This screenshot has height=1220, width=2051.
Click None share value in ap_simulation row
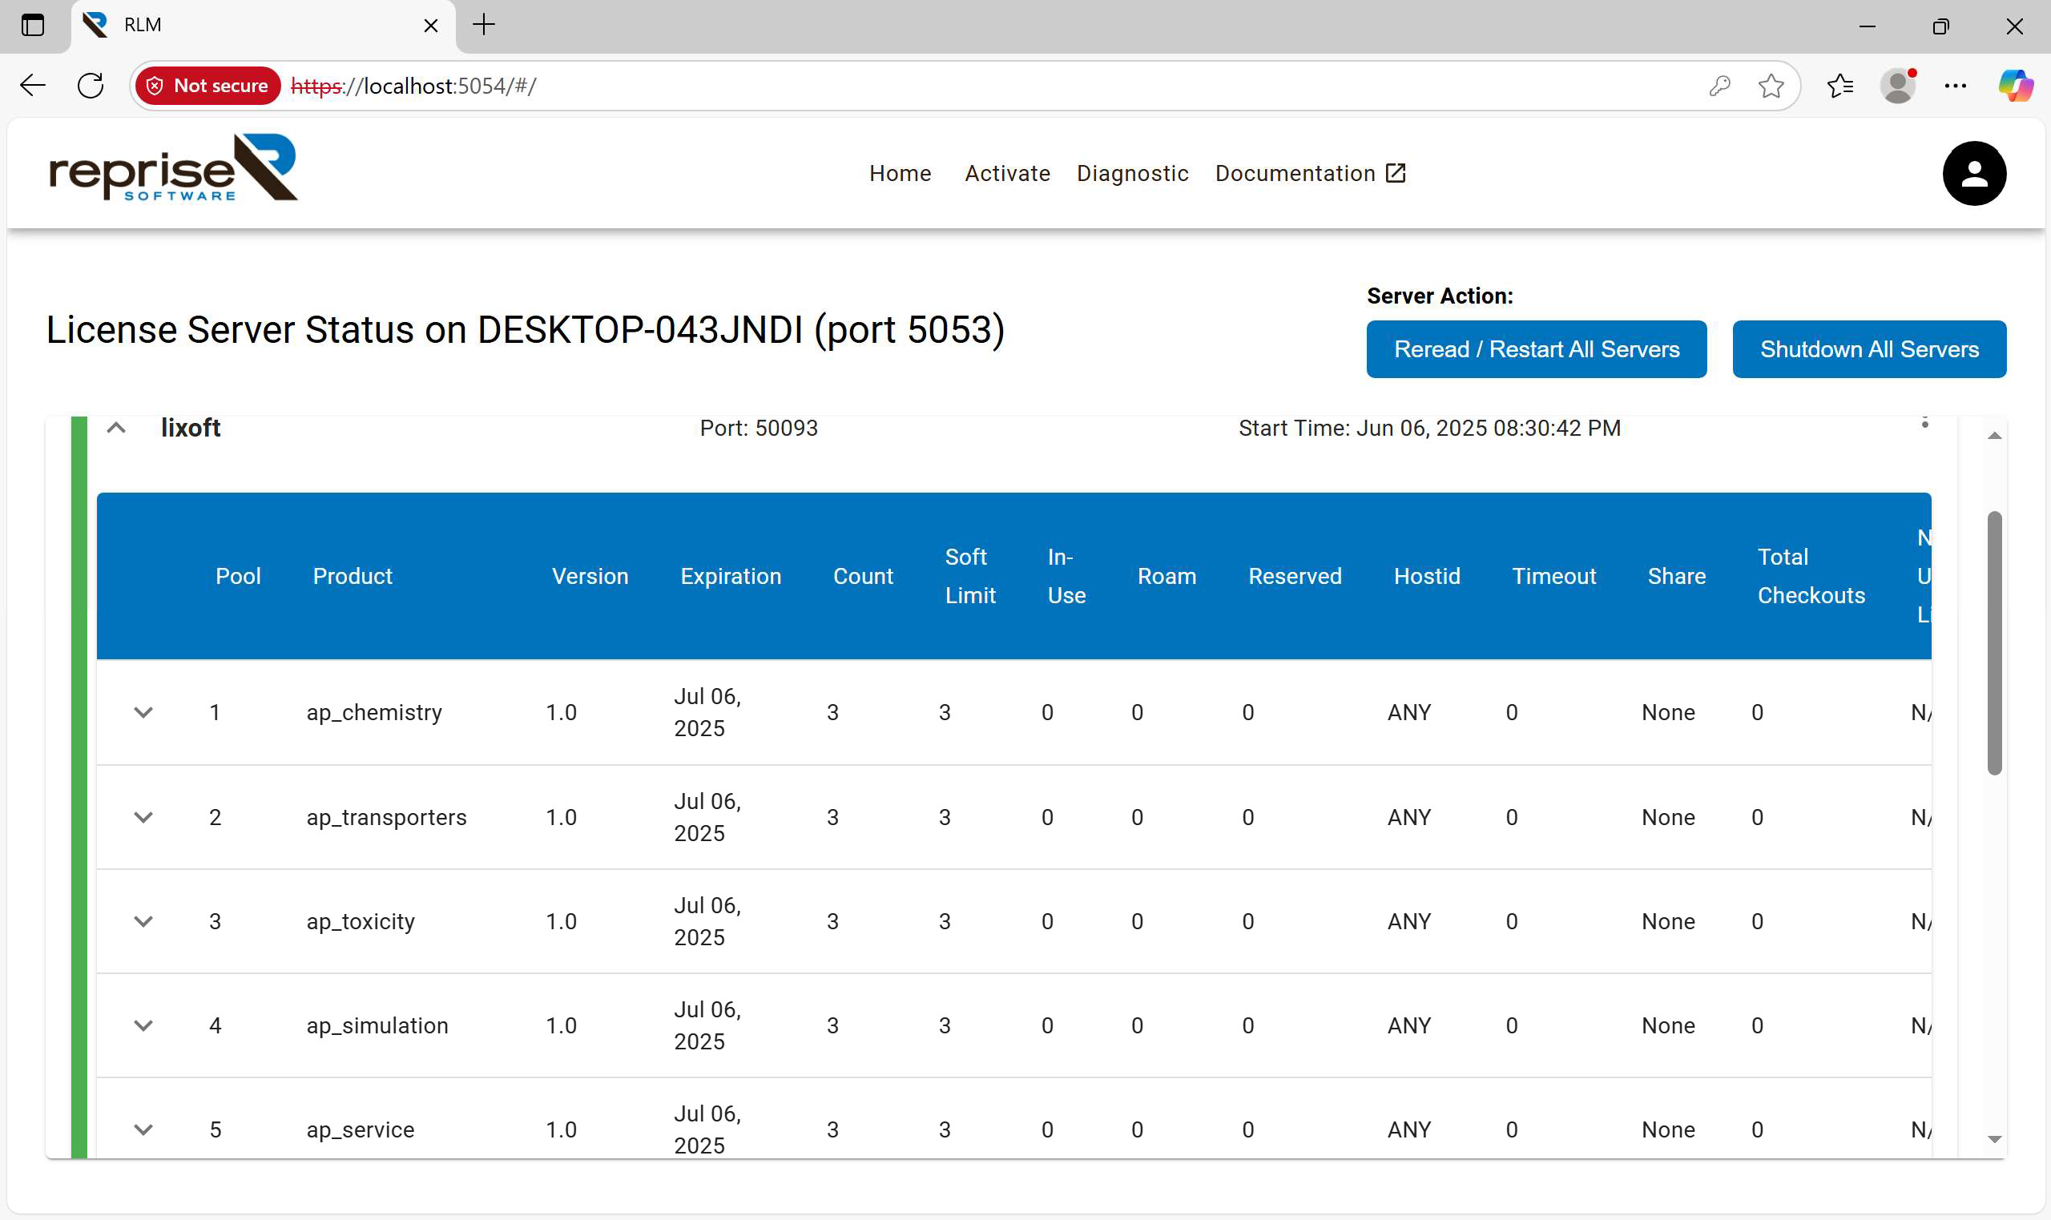coord(1668,1025)
